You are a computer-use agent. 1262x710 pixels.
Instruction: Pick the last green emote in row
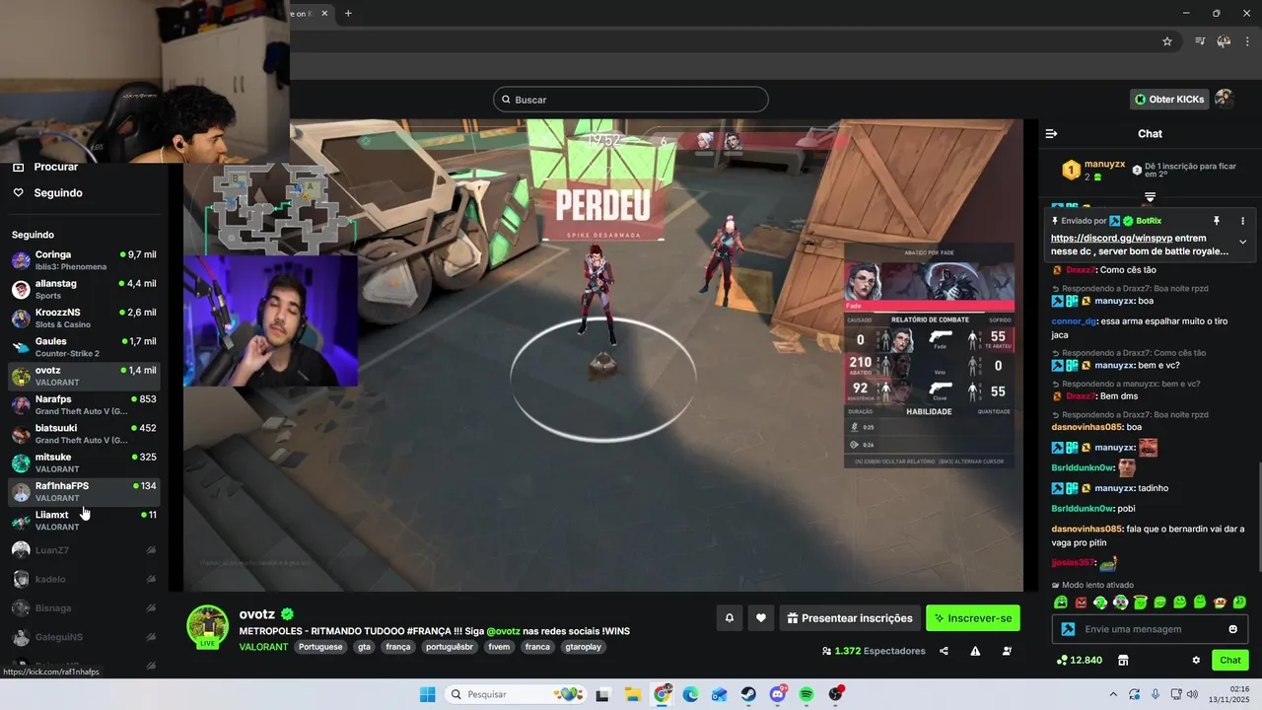pos(1239,602)
